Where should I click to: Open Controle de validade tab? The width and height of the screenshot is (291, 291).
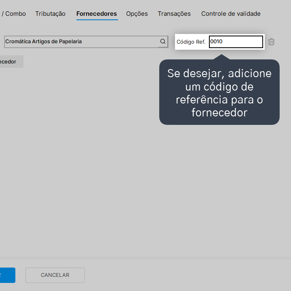coord(231,14)
